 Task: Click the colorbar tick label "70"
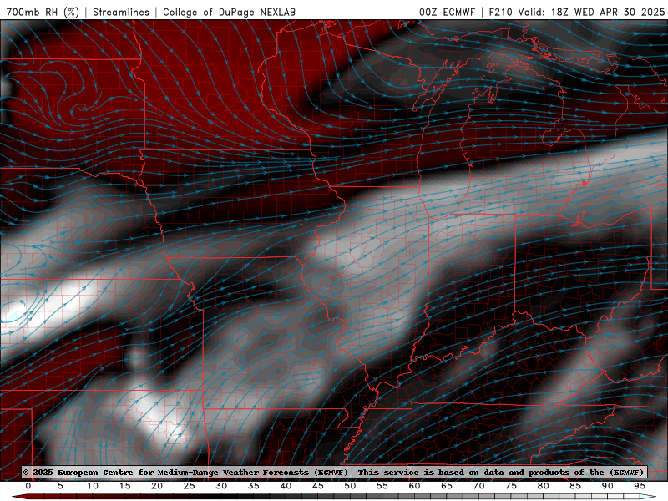(478, 486)
